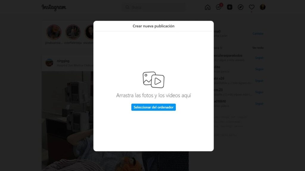Click the magnifier search icon
The width and height of the screenshot is (305, 171).
127,7
